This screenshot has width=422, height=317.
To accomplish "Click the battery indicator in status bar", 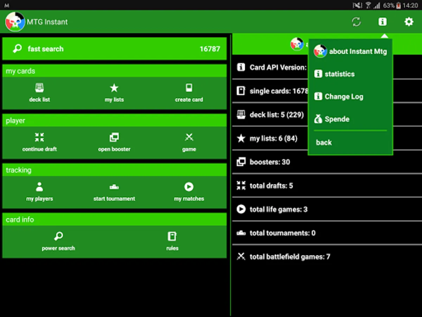I will [x=398, y=5].
